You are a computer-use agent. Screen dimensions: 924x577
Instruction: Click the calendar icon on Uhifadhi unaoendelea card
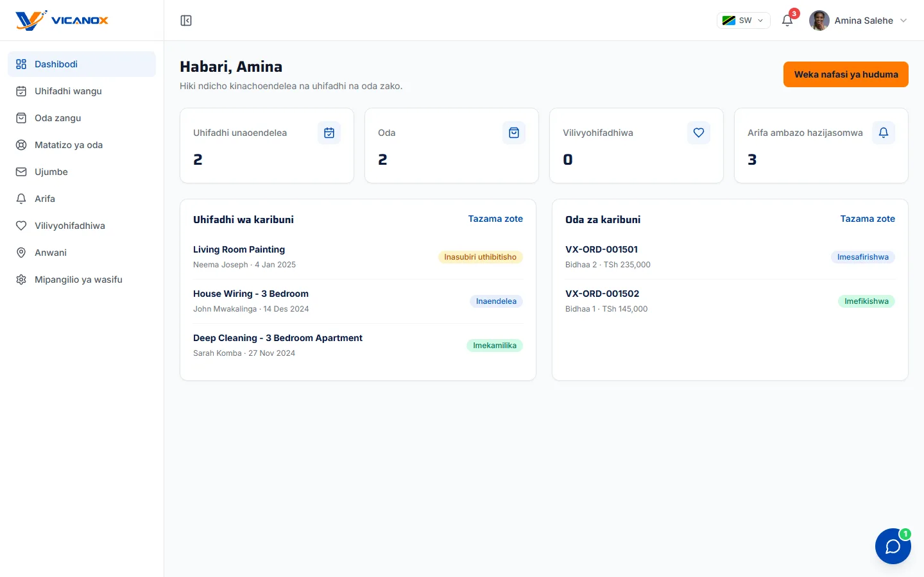(x=329, y=133)
